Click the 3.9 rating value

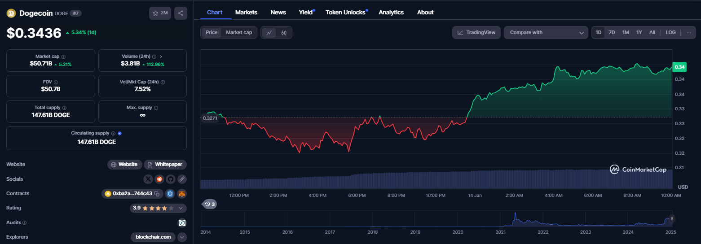click(x=137, y=208)
